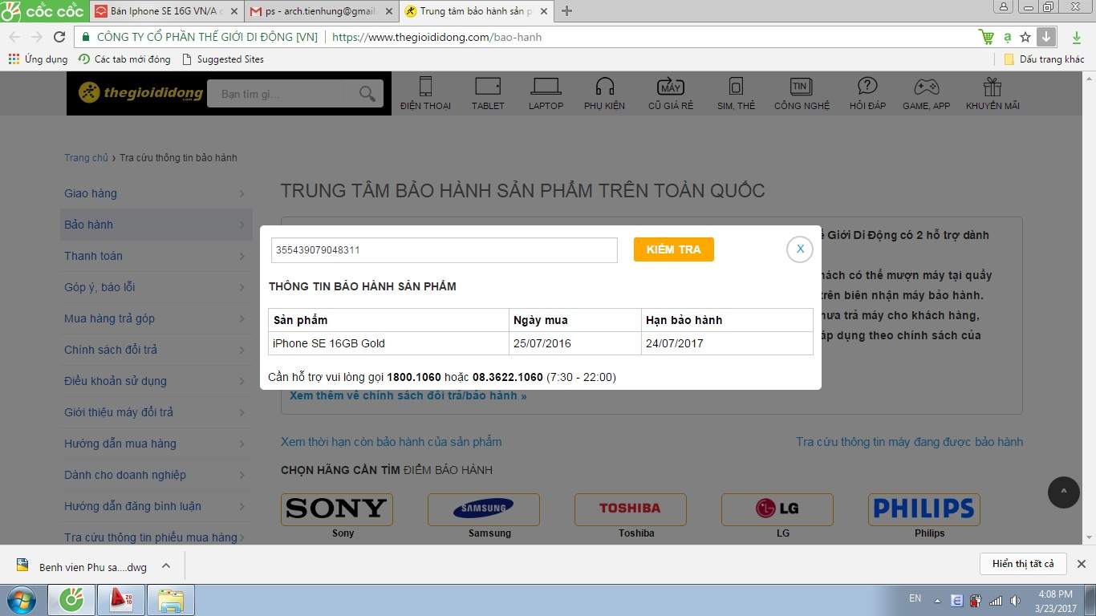The height and width of the screenshot is (616, 1096).
Task: Open the Điện thoại phone category icon
Action: (x=425, y=87)
